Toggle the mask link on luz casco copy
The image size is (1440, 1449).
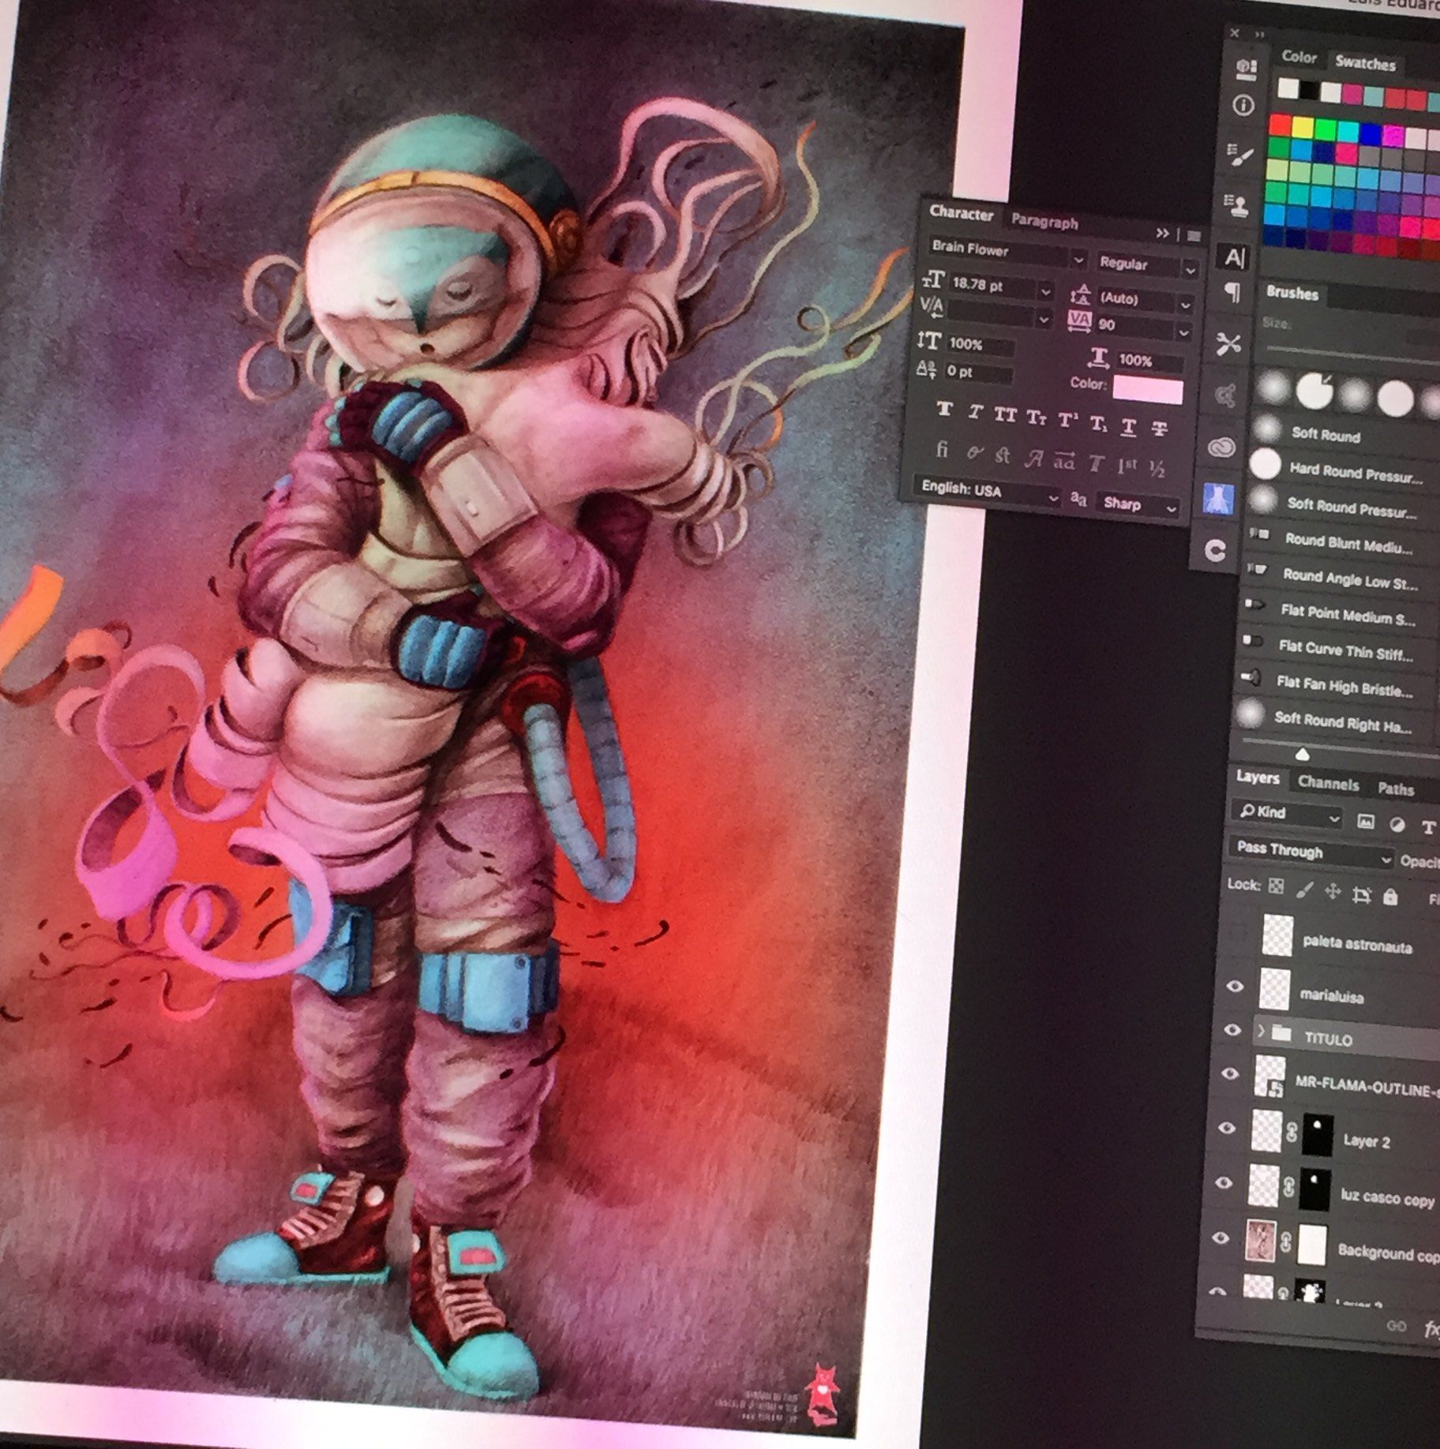point(1288,1188)
